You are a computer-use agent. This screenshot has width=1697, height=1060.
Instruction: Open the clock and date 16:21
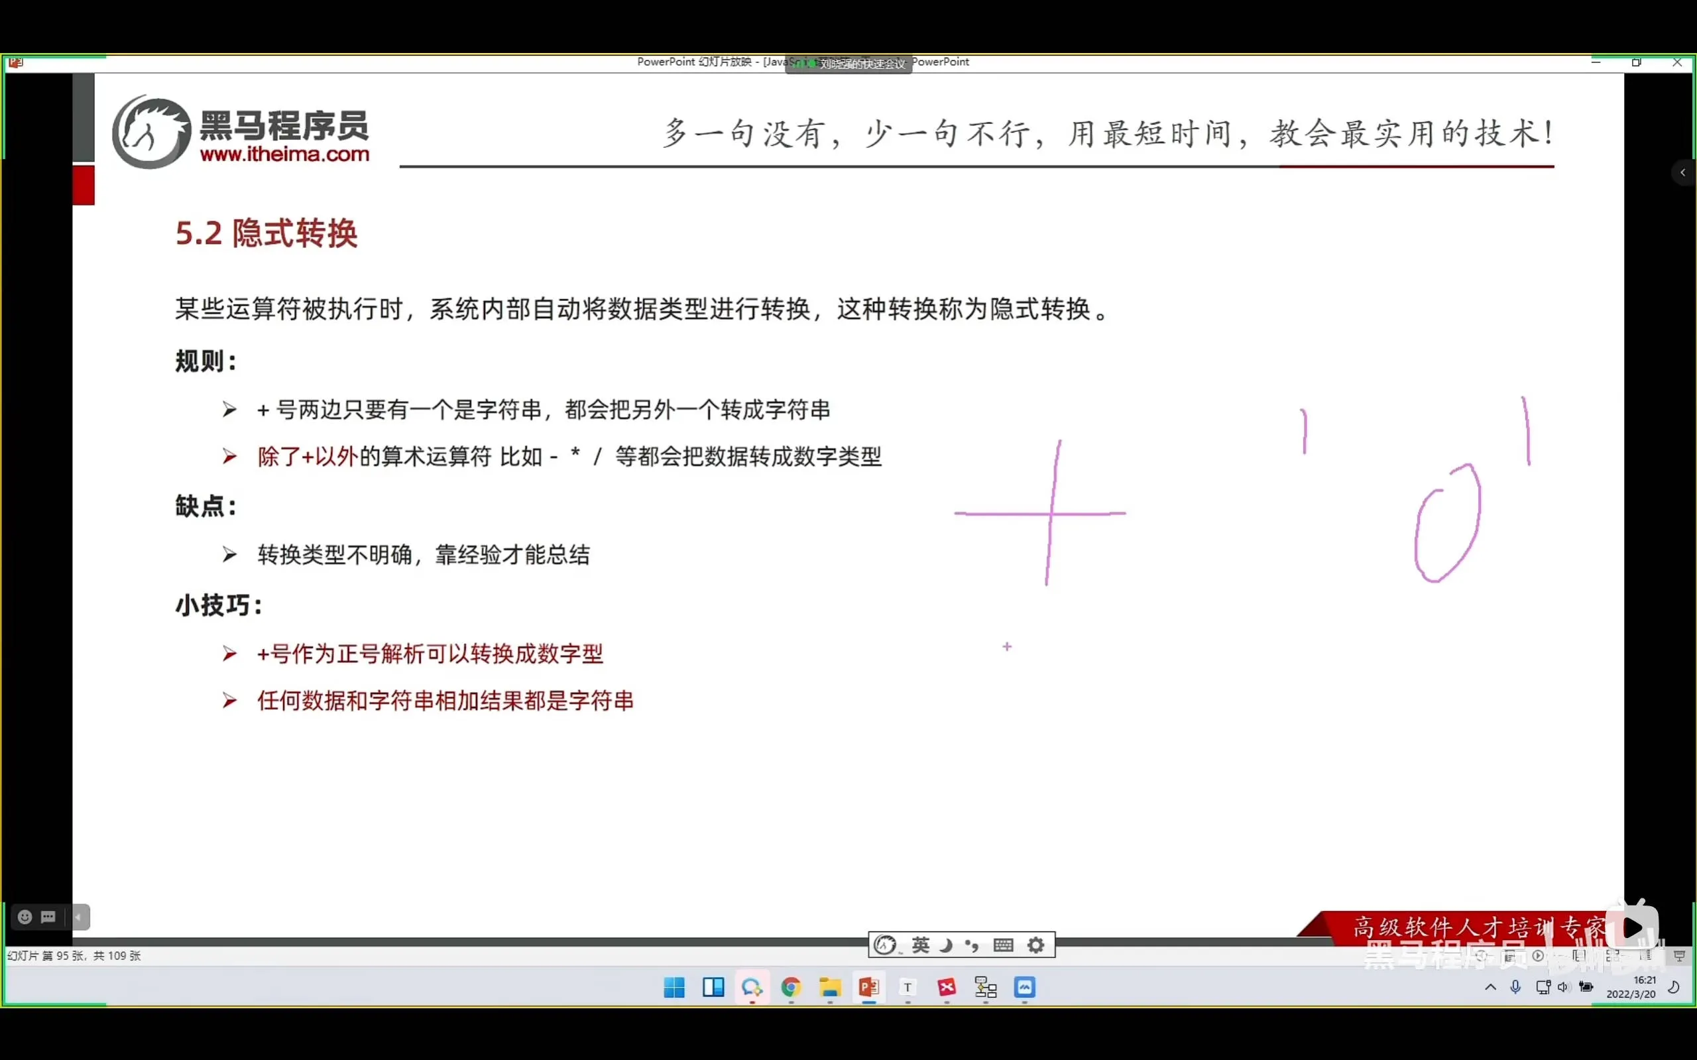pyautogui.click(x=1631, y=987)
